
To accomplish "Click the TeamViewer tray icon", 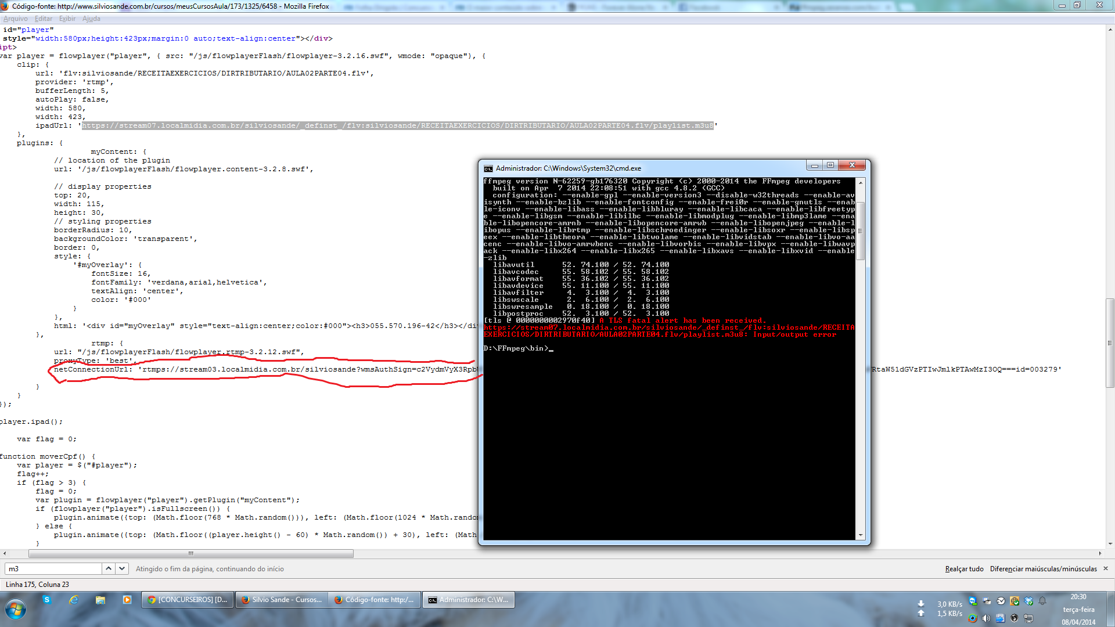I will [973, 601].
